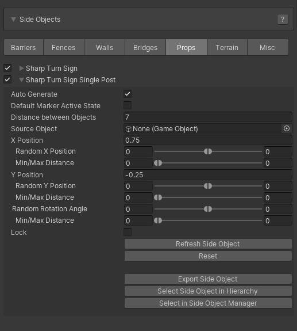
Task: Open the Source Object picker circle icon
Action: coord(287,128)
